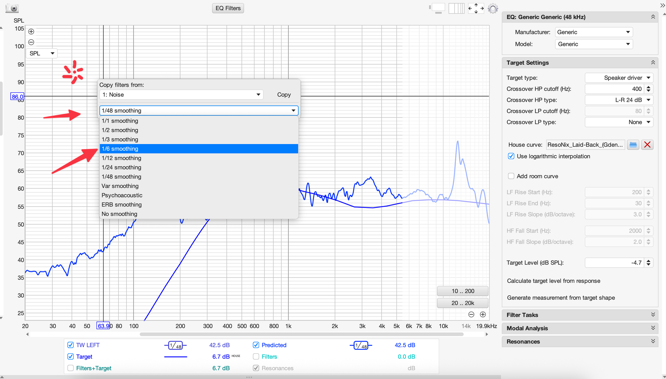Toggle the TW LEFT trace checkbox
Viewport: 666px width, 379px height.
(71, 345)
